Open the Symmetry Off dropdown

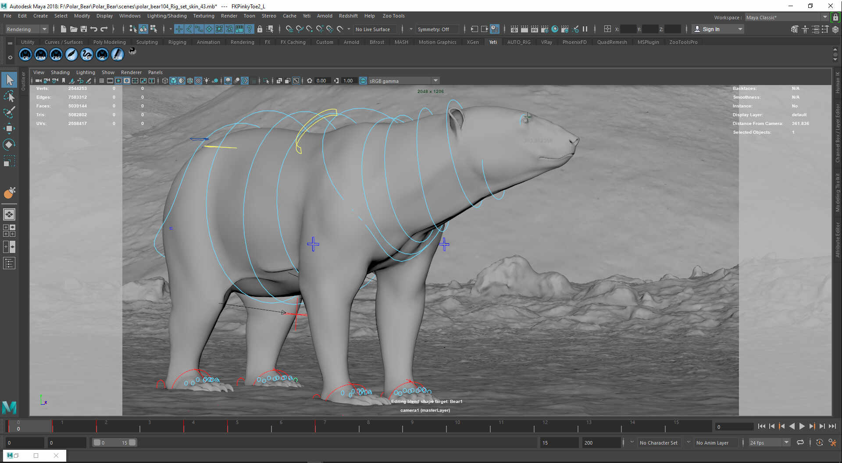[437, 29]
